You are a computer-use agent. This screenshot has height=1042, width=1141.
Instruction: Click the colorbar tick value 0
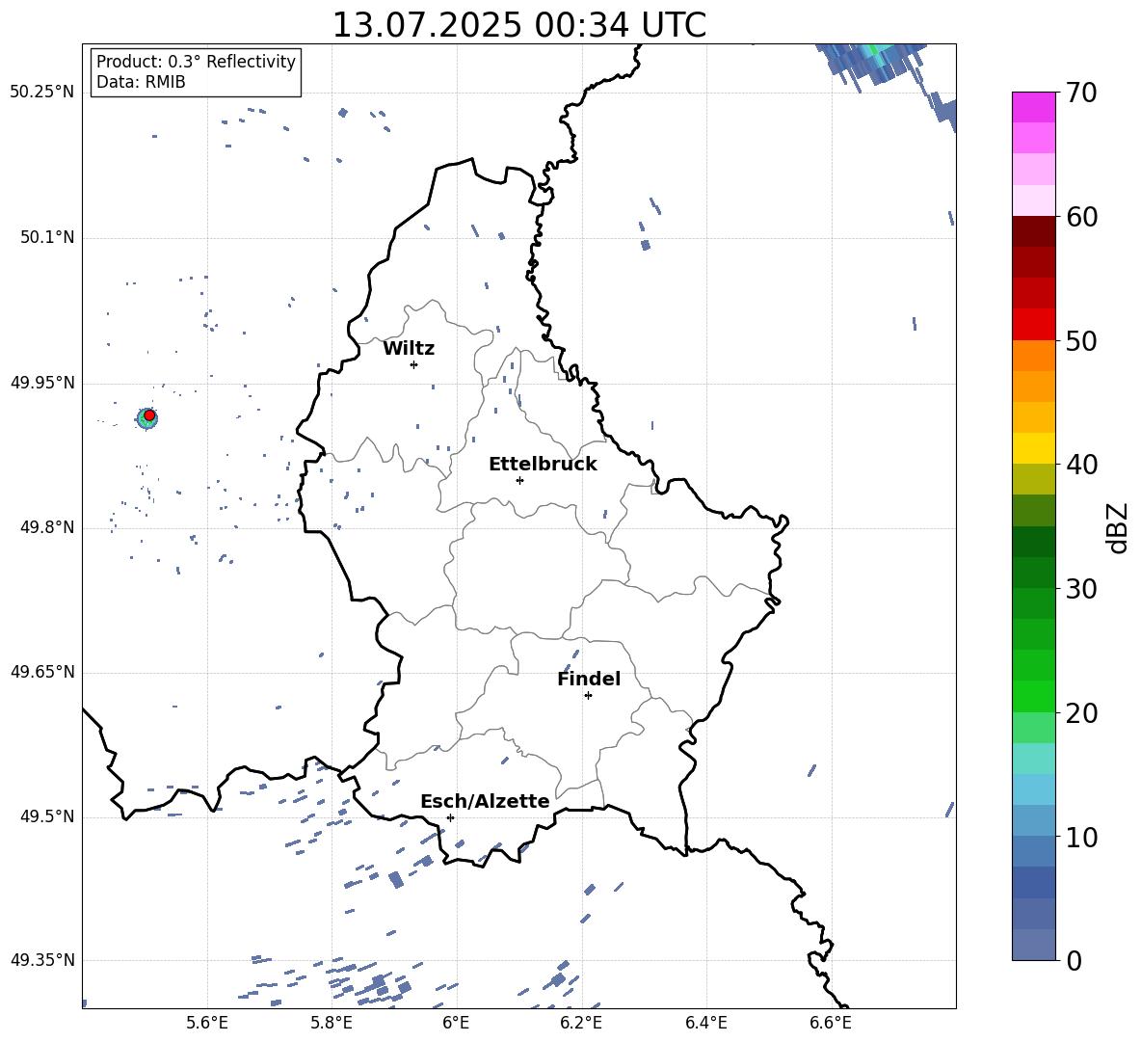point(1075,960)
